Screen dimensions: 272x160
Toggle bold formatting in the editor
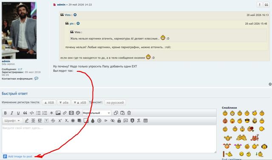6,113
